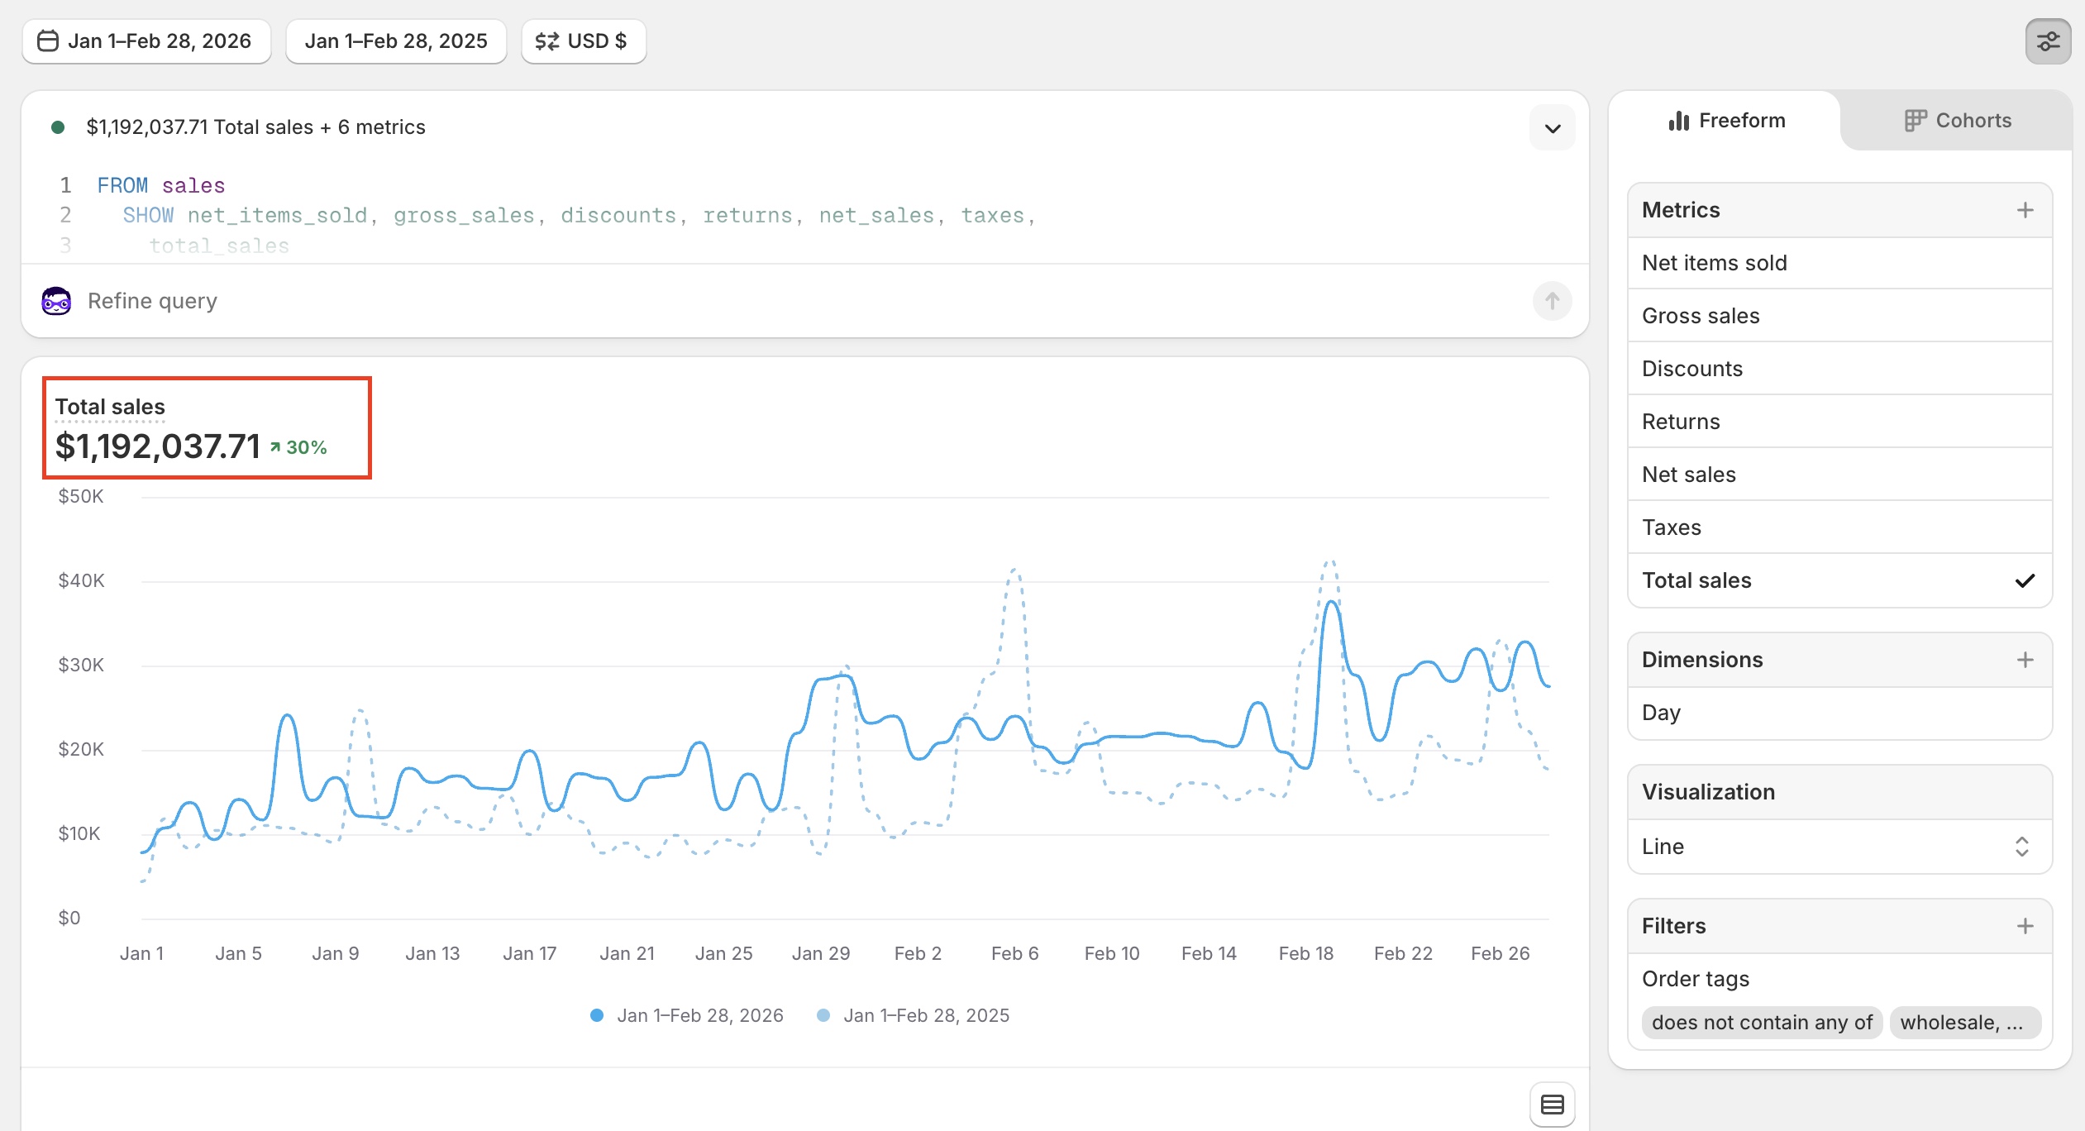Click the 'does not contain any of' chip
Viewport: 2085px width, 1131px height.
[1762, 1023]
